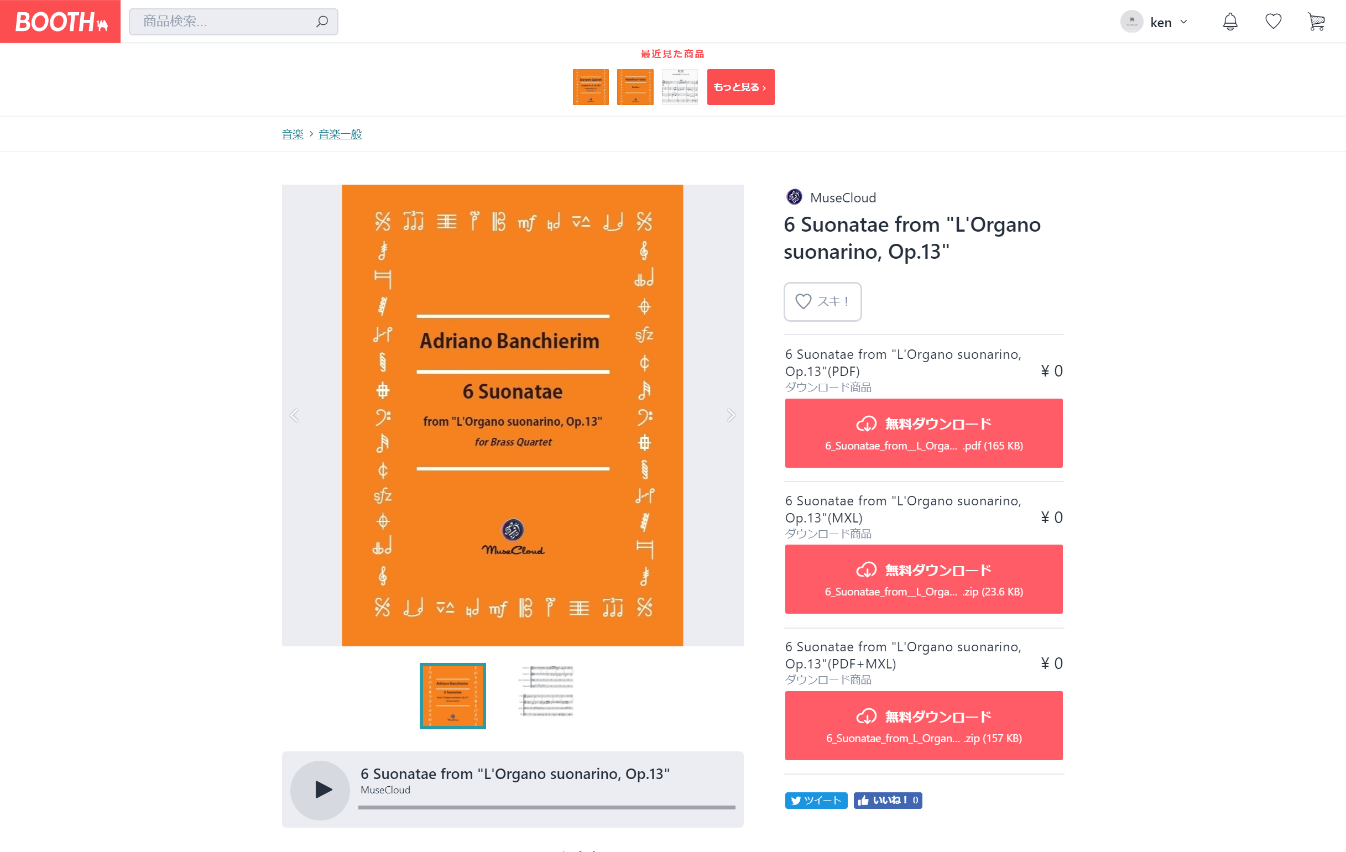
Task: Click the もっと見る button
Action: [740, 87]
